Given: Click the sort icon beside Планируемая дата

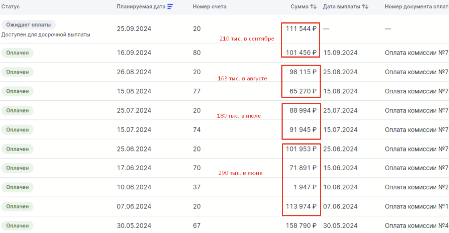Looking at the screenshot, I should coord(170,6).
